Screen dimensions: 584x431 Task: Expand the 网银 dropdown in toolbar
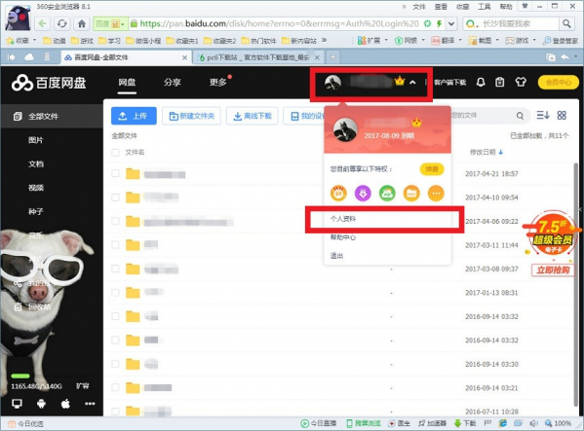coord(423,40)
